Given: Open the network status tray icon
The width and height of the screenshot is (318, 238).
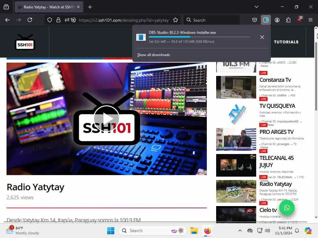Looking at the screenshot, I should [260, 231].
